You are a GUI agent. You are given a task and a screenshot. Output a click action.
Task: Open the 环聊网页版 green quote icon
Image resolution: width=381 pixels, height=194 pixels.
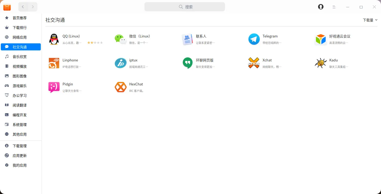click(187, 63)
